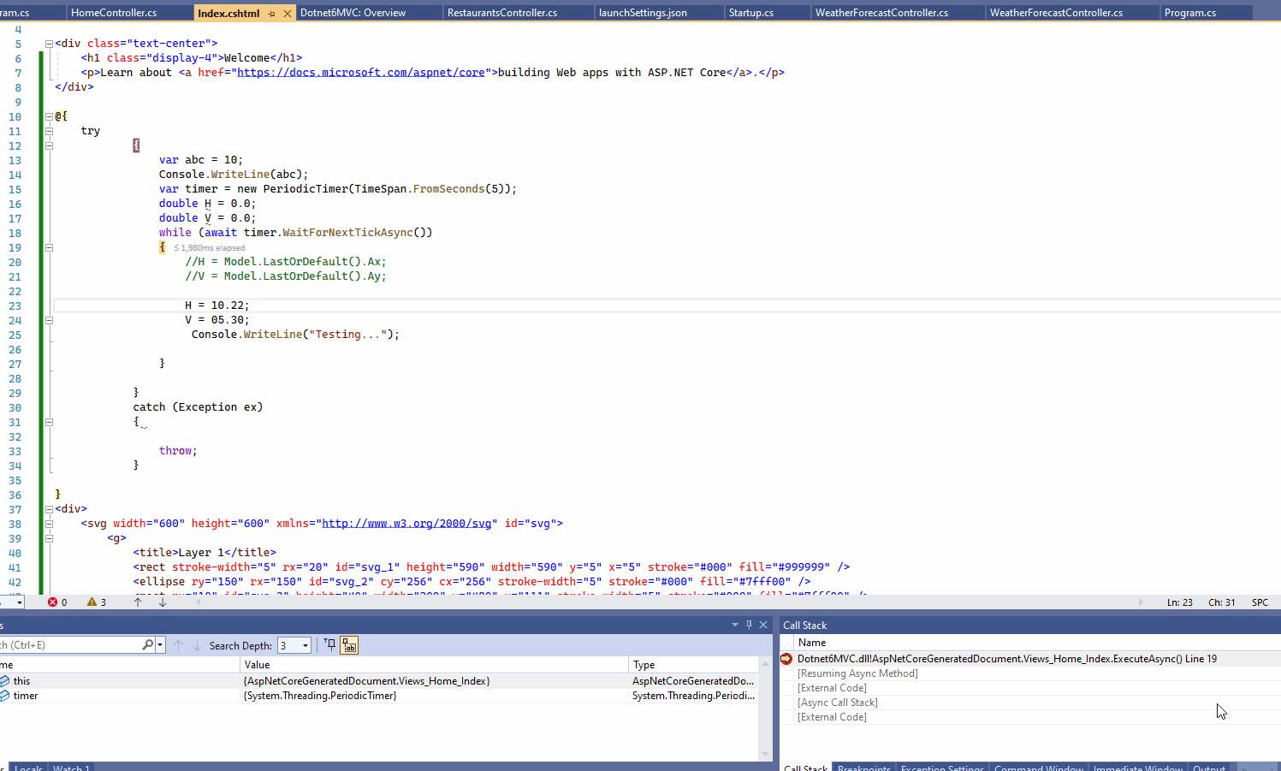Follow the docs.microsoft.com aspnet/core link
This screenshot has height=771, width=1281.
pos(361,73)
